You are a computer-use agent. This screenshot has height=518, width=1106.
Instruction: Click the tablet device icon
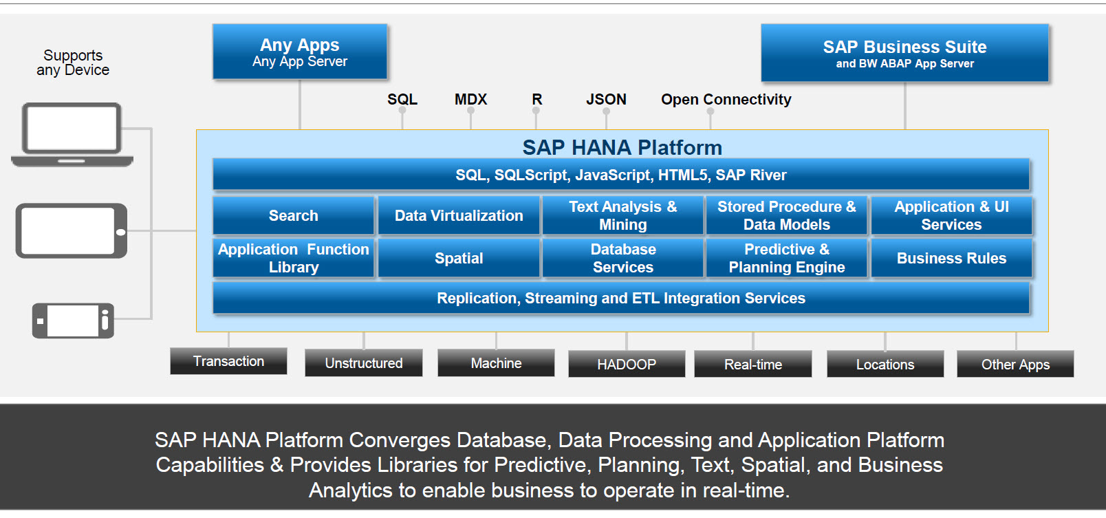point(72,230)
